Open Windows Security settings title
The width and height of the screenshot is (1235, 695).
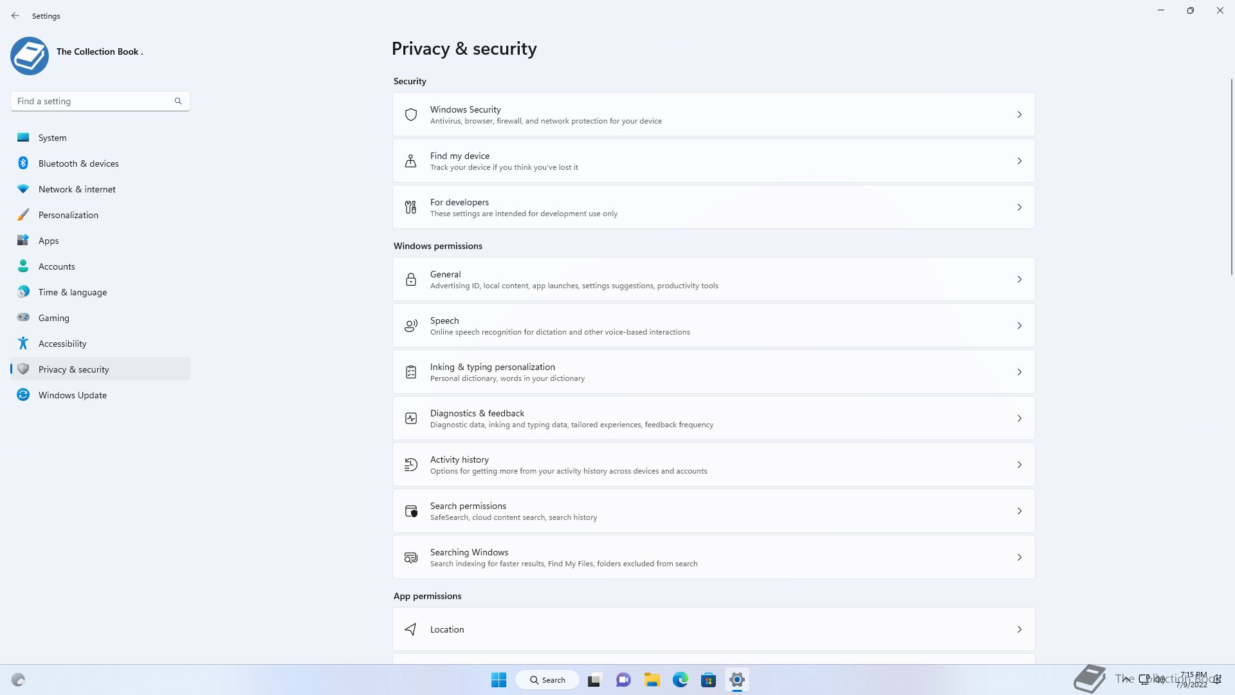466,109
